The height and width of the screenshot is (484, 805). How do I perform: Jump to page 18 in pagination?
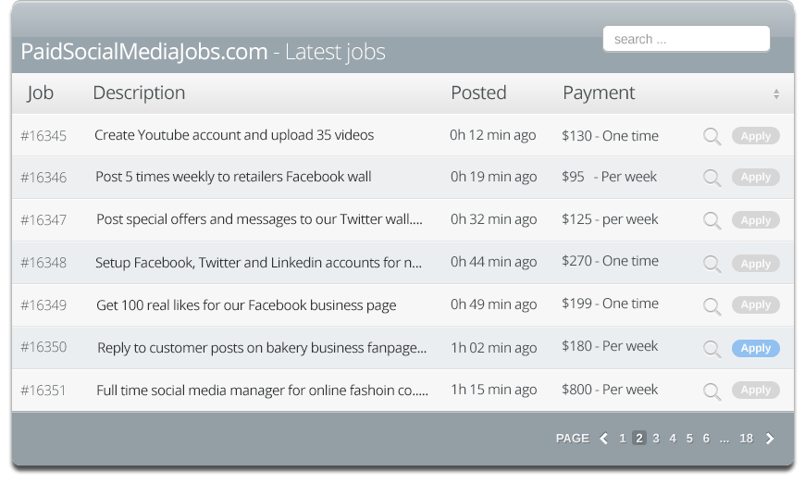[746, 439]
